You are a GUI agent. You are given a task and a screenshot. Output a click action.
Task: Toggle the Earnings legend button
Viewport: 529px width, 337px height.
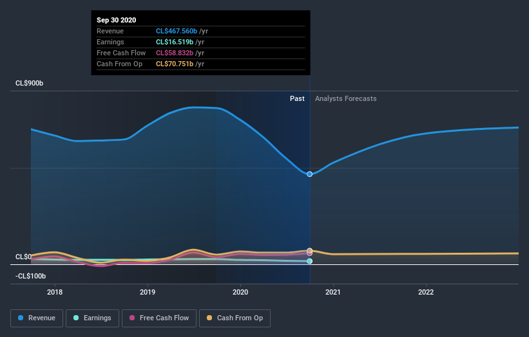coord(92,318)
